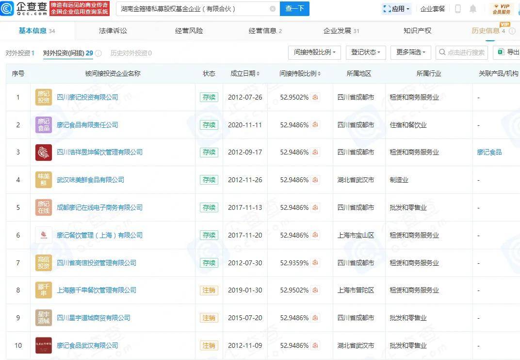The height and width of the screenshot is (360, 520).
Task: Switch to the 历史信息 tab
Action: click(x=488, y=31)
